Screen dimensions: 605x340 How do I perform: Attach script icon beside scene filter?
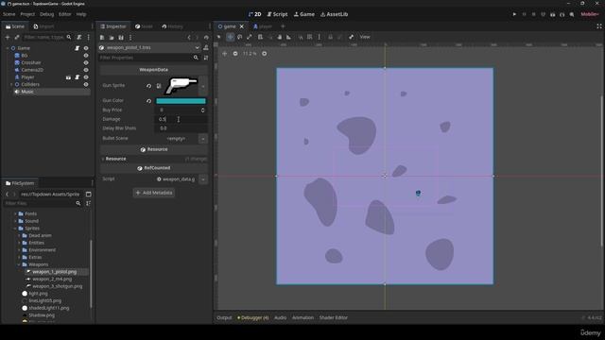(79, 37)
